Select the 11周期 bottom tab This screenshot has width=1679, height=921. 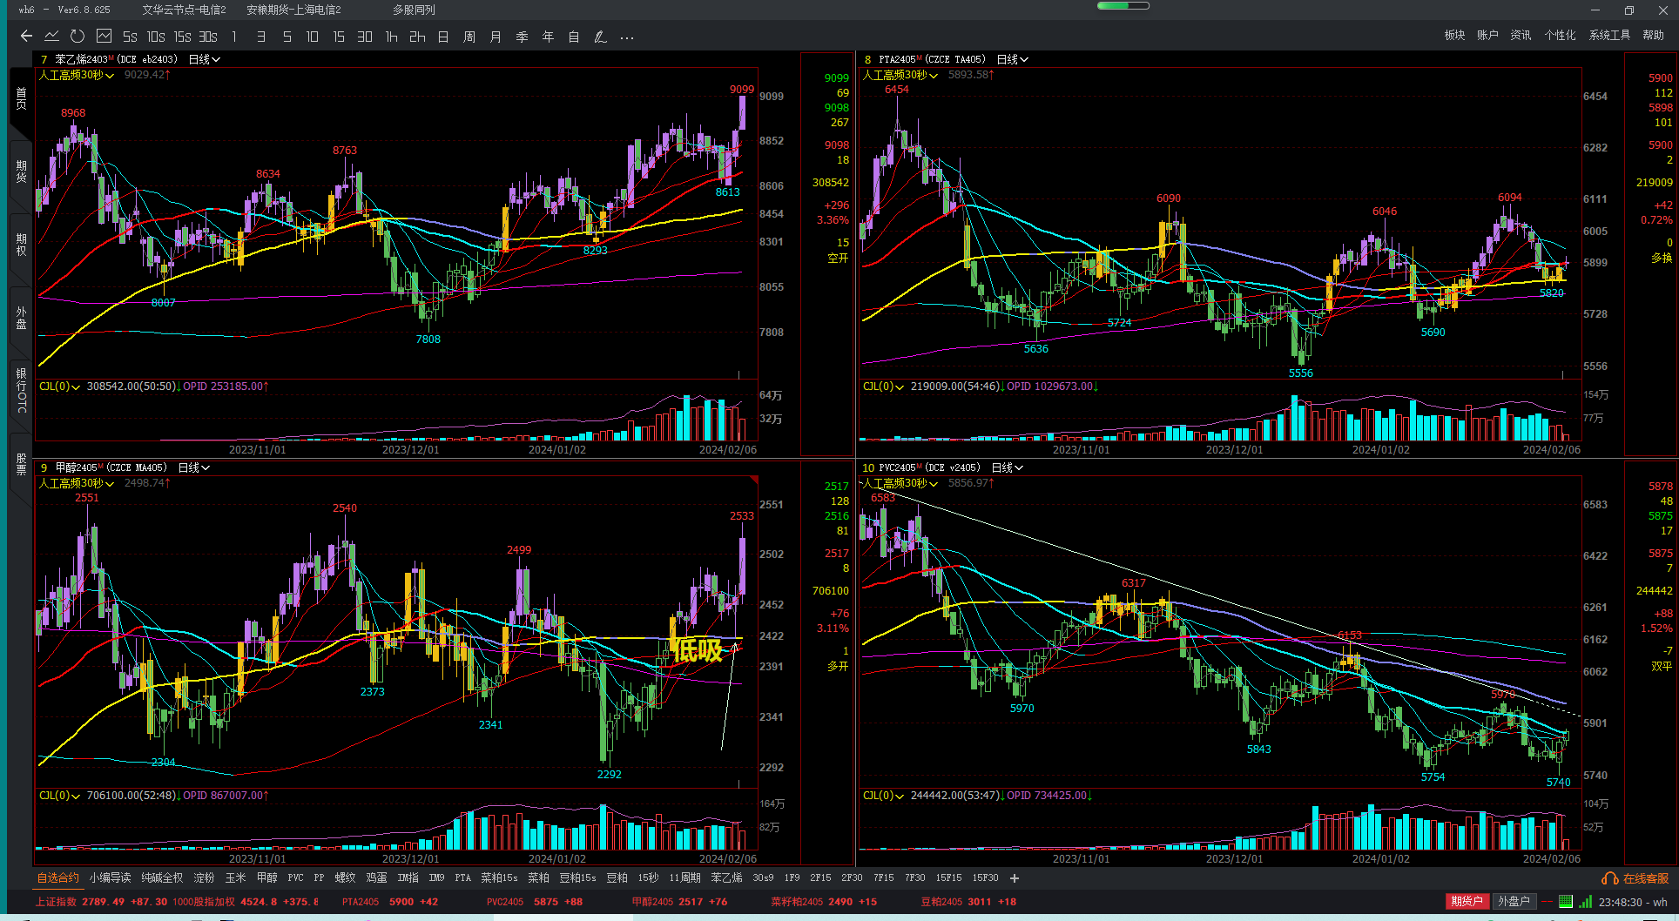(684, 877)
